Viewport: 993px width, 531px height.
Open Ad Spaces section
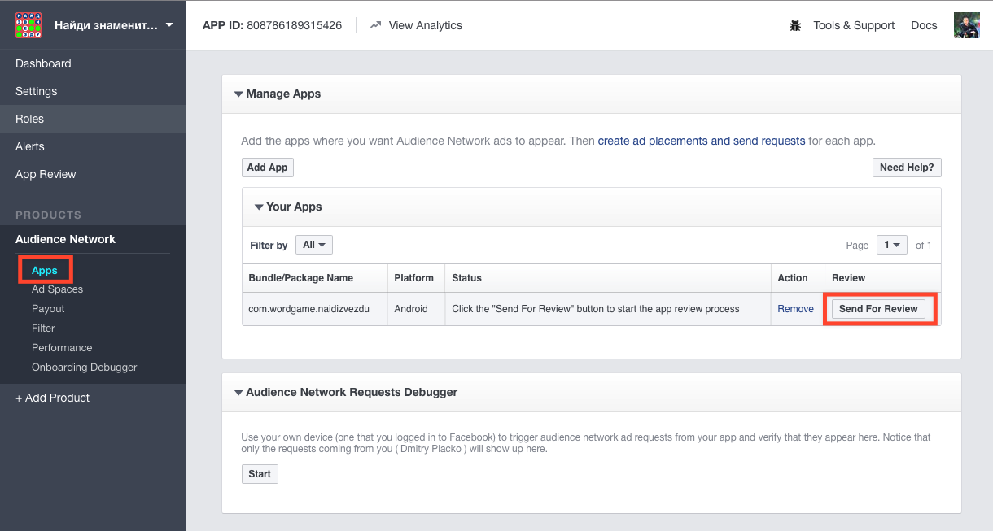pyautogui.click(x=57, y=289)
